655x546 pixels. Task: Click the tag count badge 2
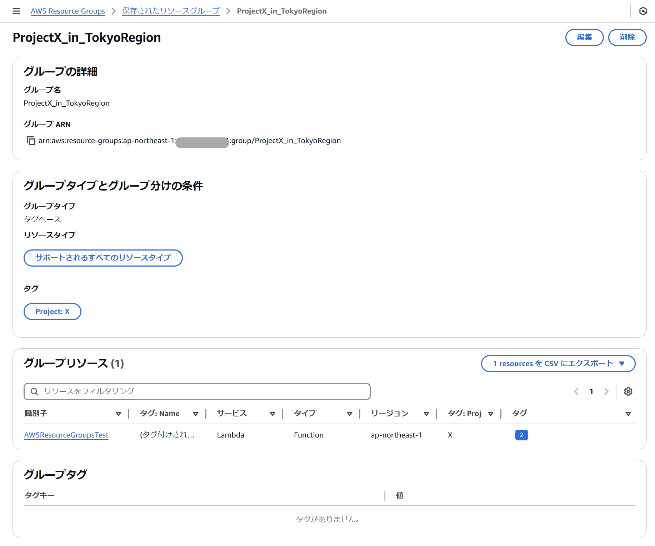coord(521,435)
